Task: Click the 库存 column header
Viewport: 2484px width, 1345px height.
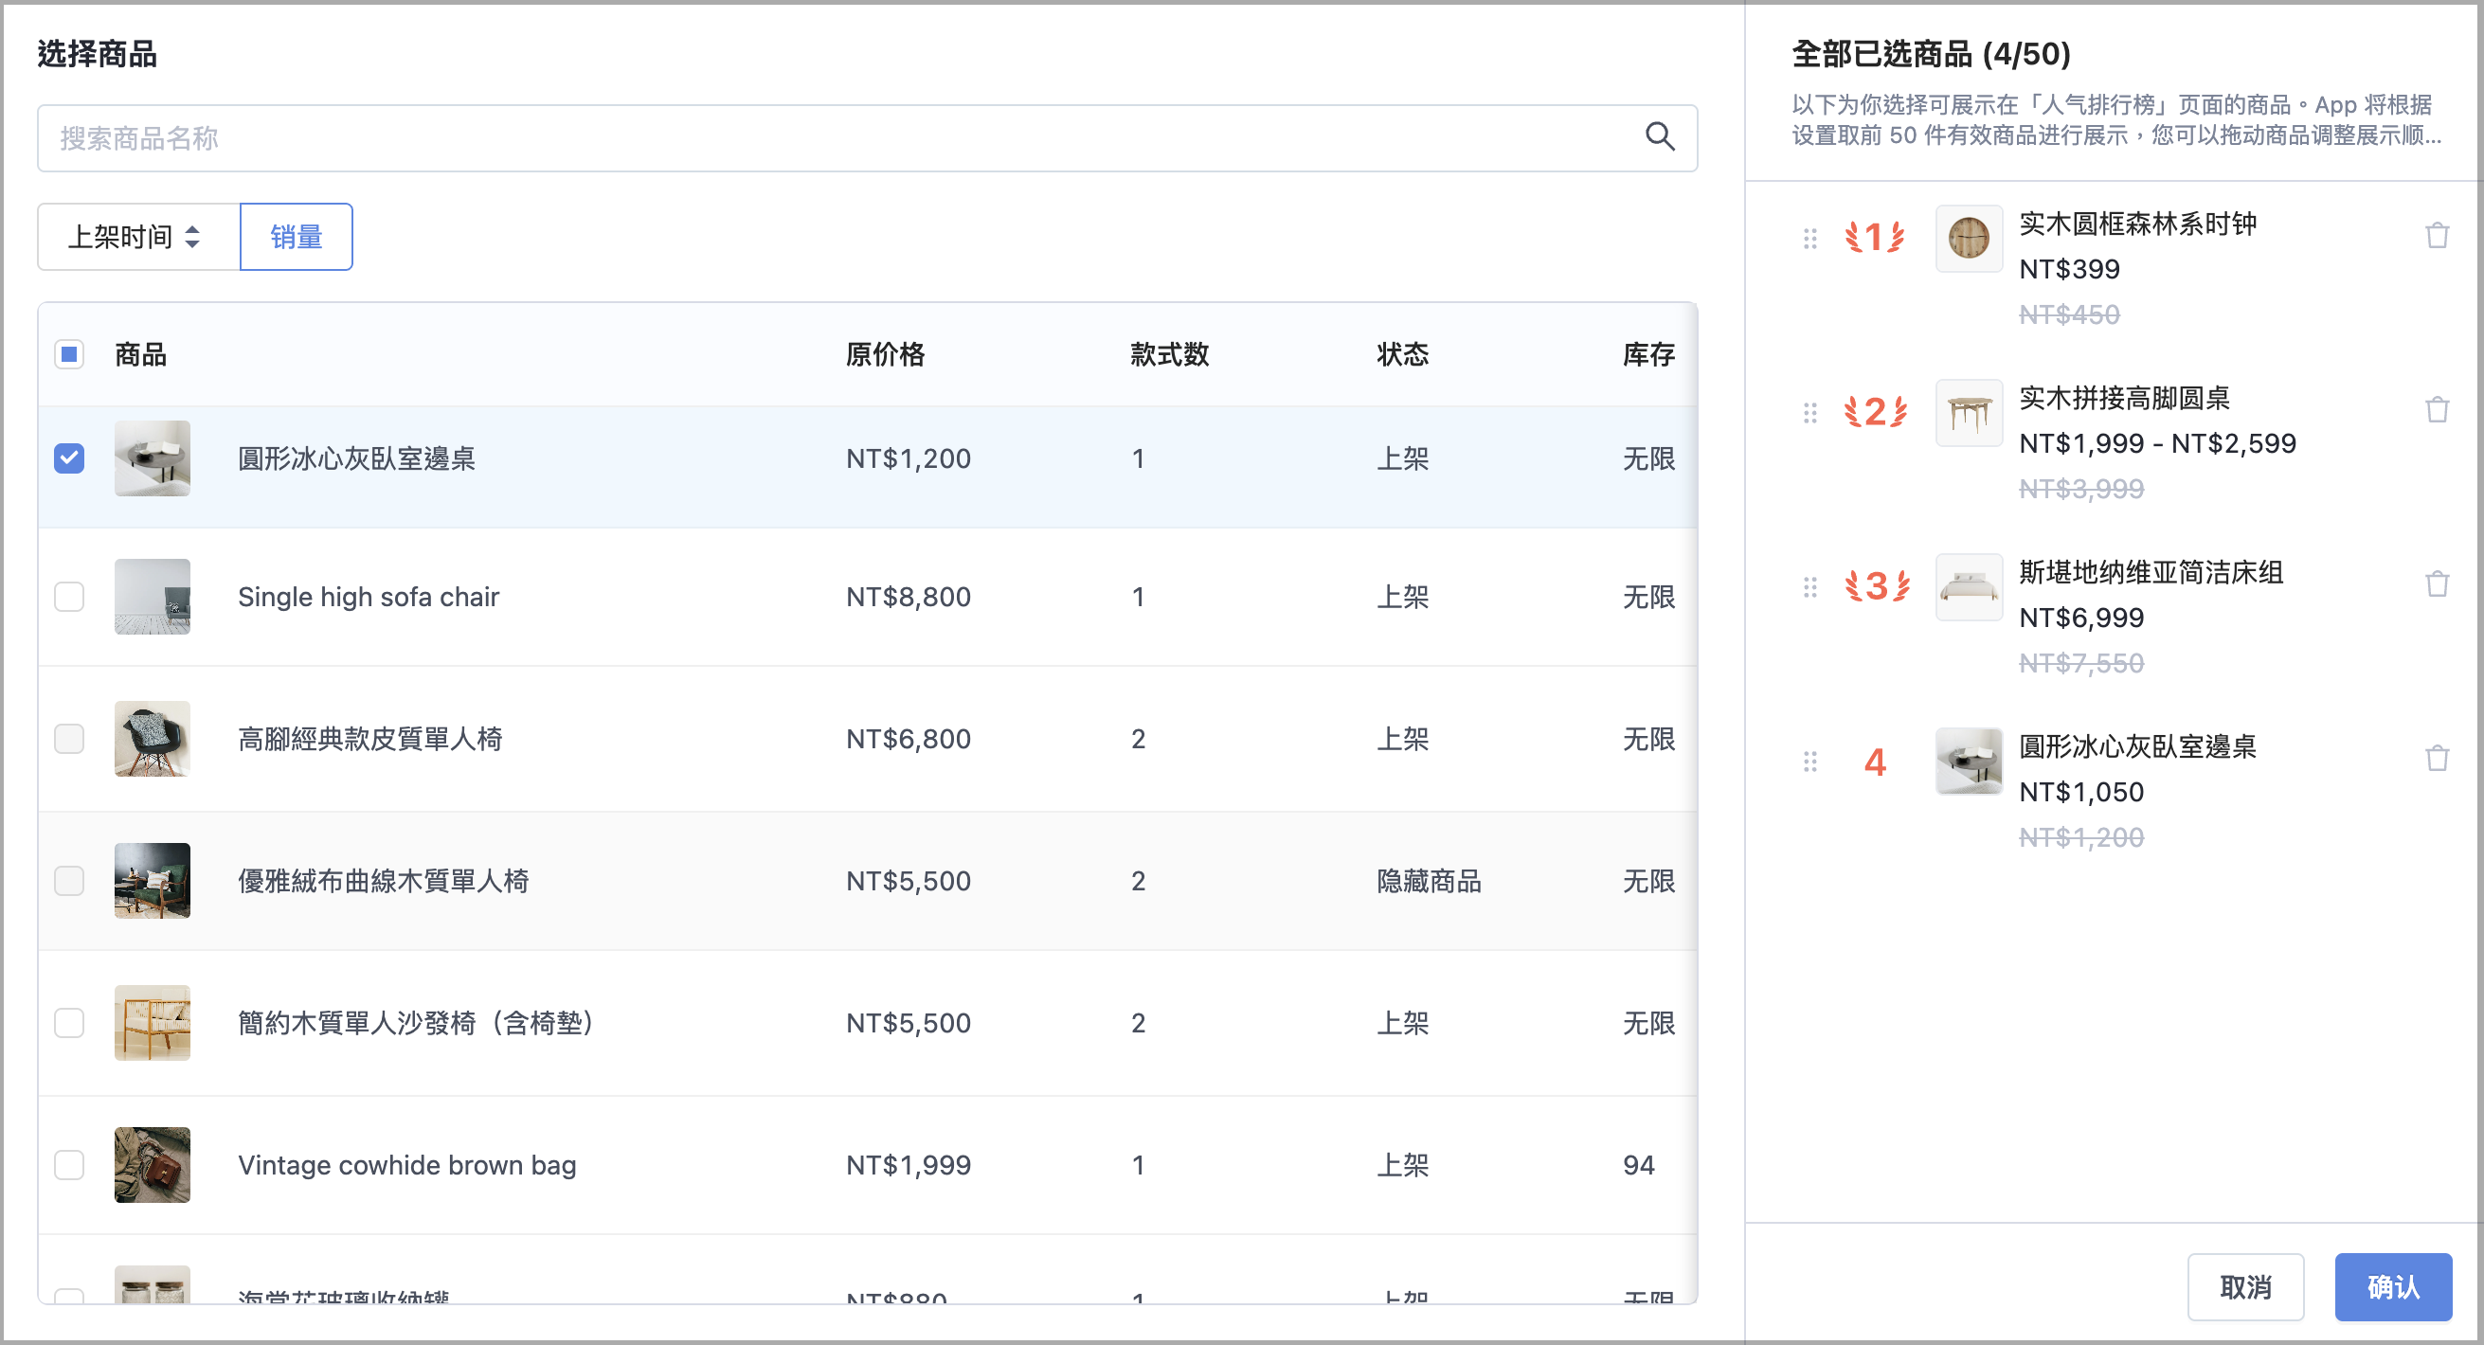Action: pyautogui.click(x=1649, y=355)
